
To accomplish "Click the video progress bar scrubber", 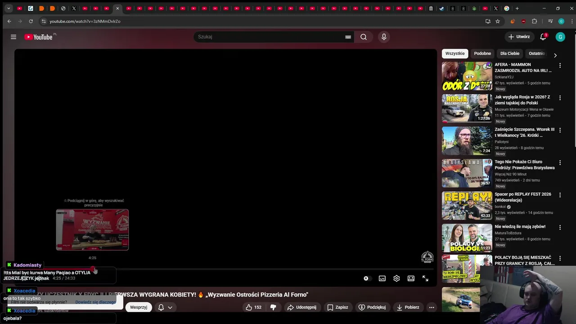I will [x=93, y=269].
